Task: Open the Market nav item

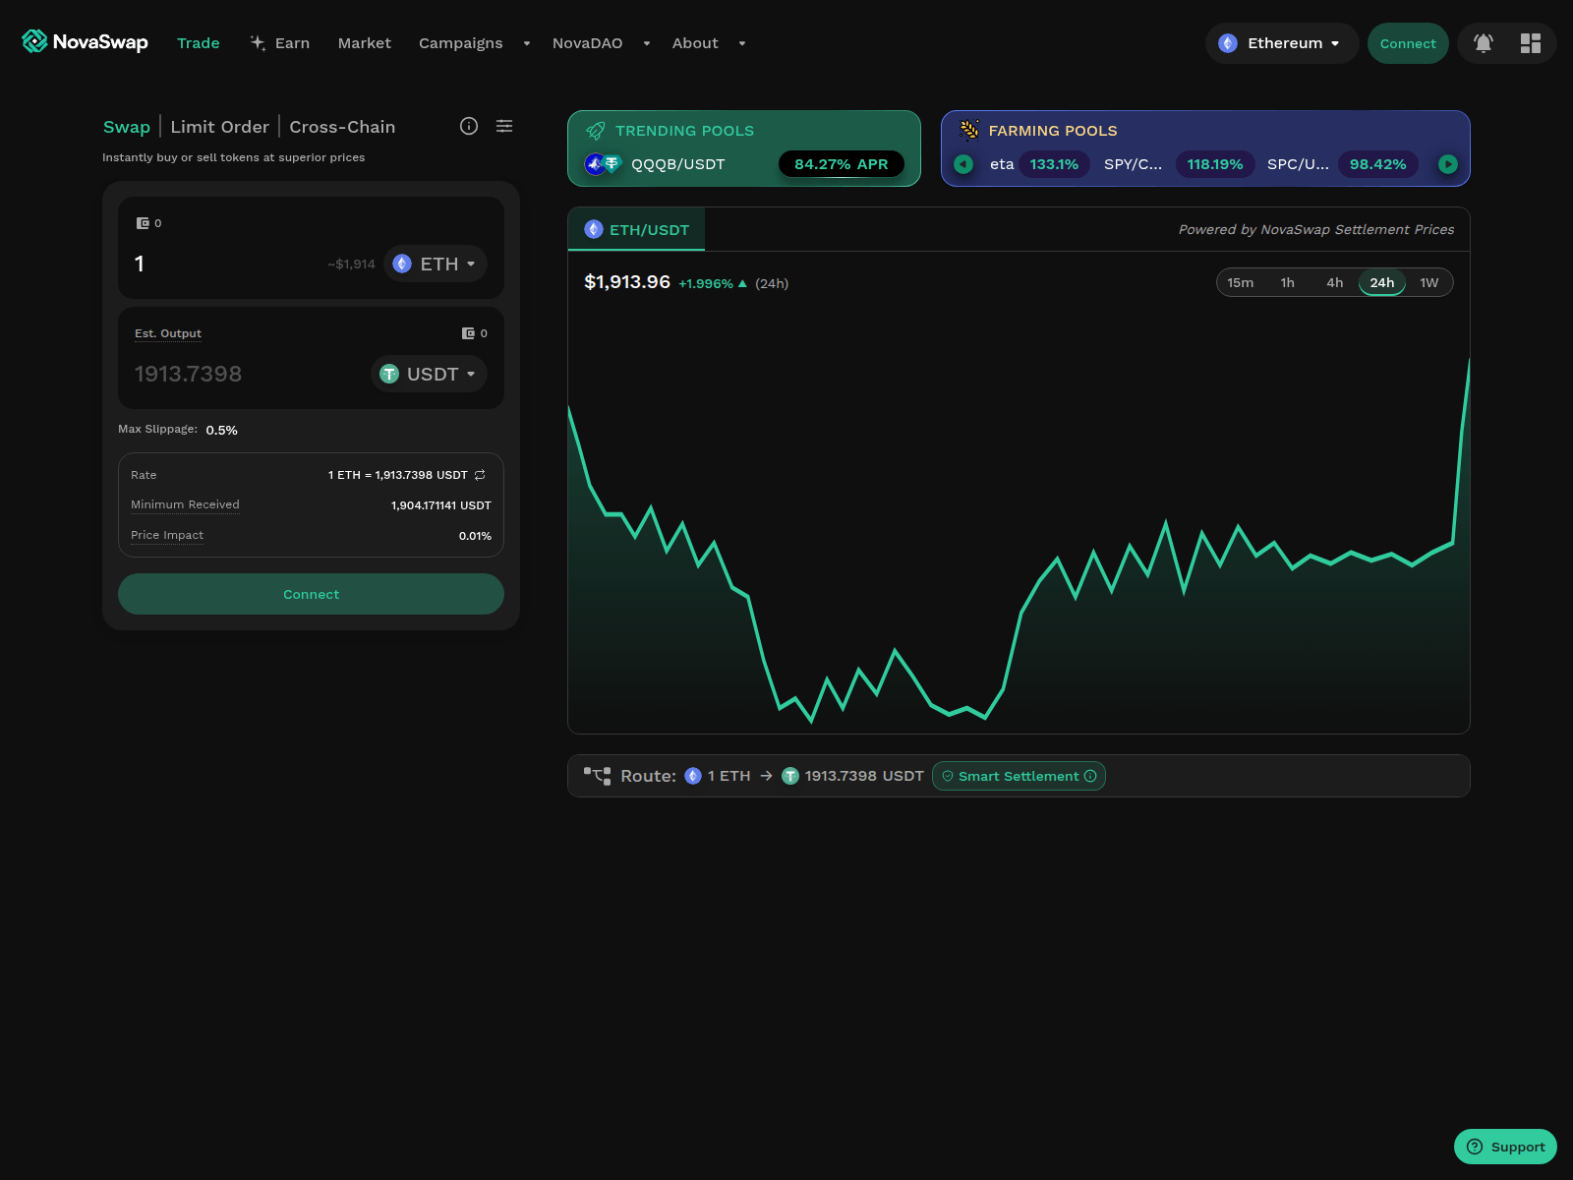Action: (365, 43)
